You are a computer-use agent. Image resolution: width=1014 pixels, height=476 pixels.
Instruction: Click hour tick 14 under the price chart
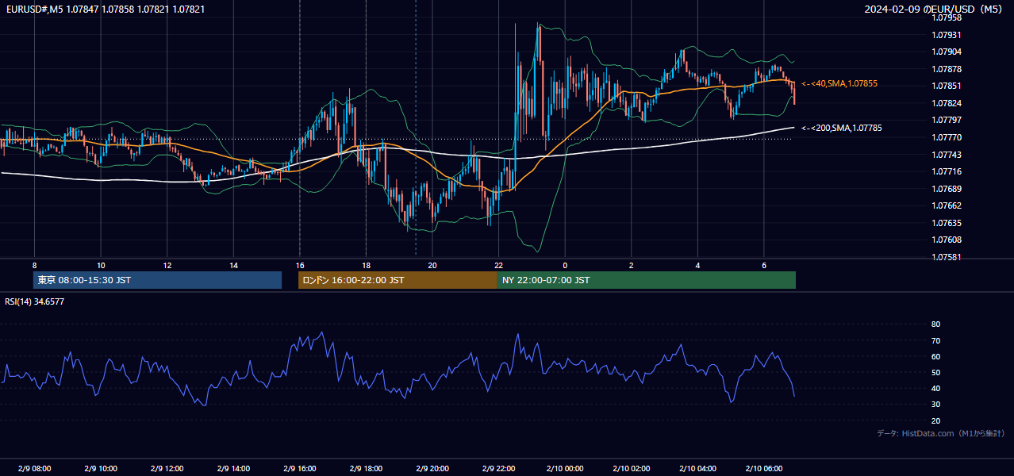point(233,265)
